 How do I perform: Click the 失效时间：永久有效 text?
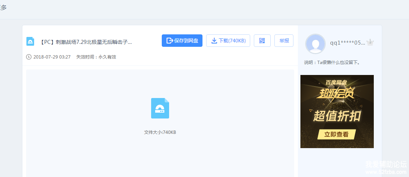(x=96, y=57)
